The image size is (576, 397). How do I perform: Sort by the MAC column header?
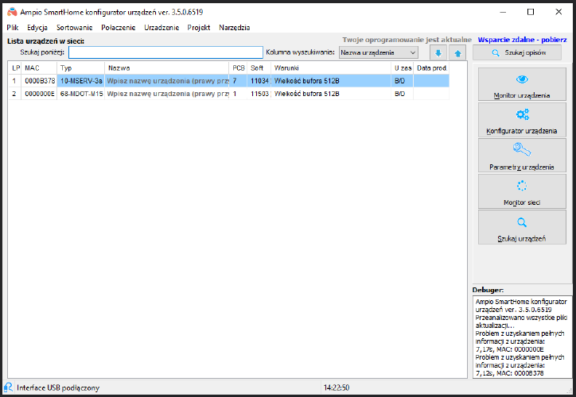[x=39, y=67]
